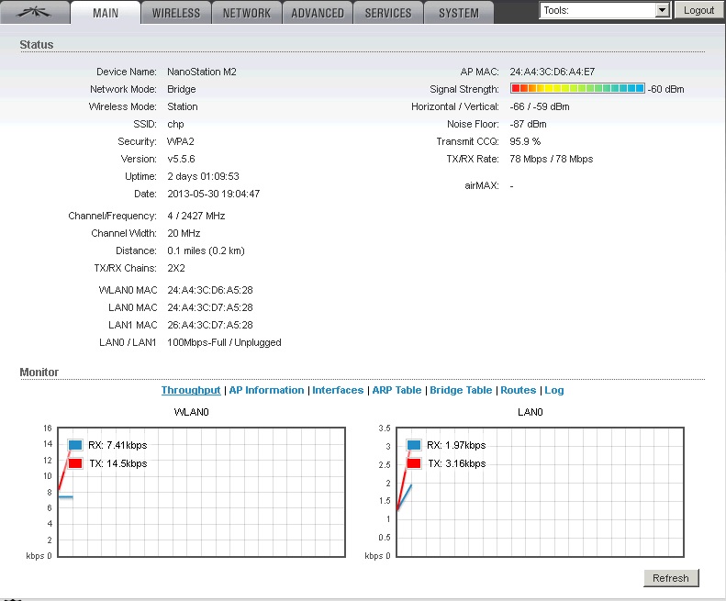Click the Status section heading

point(37,44)
